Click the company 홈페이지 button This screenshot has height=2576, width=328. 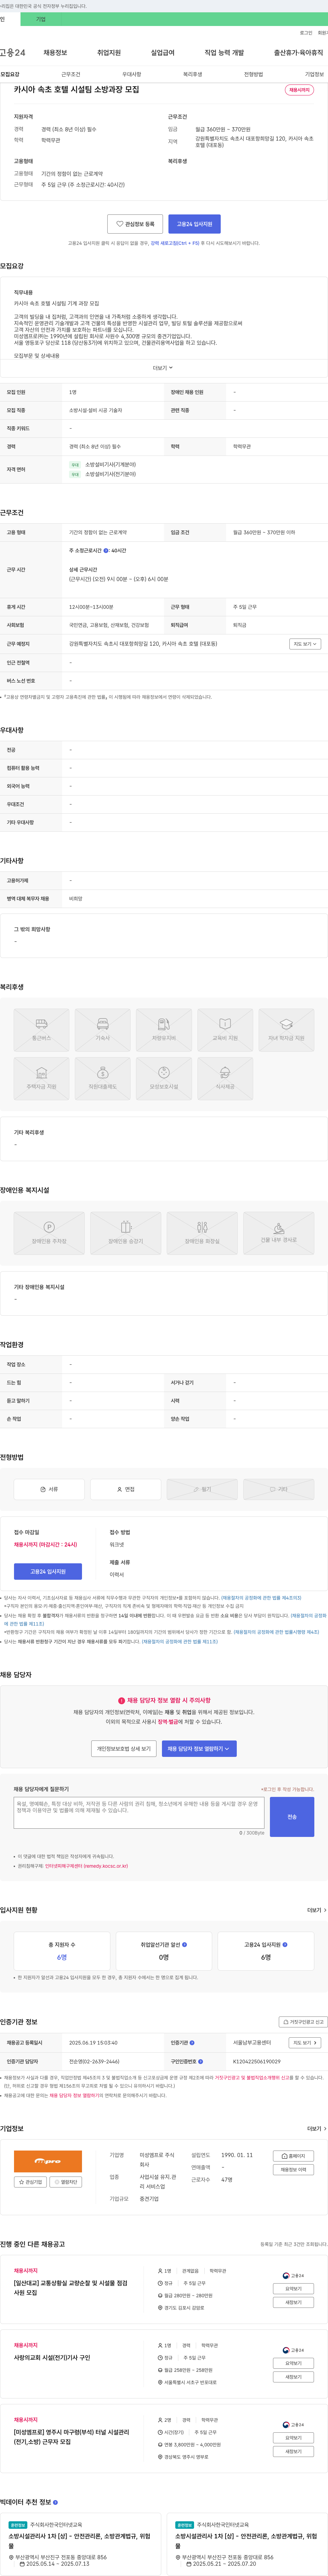coord(293,2156)
